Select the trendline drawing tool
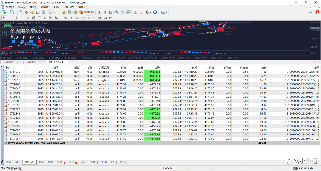The image size is (321, 171). click(28, 18)
